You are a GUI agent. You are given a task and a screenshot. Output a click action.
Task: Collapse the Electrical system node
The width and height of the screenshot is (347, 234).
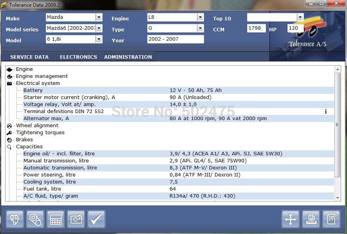[38, 83]
